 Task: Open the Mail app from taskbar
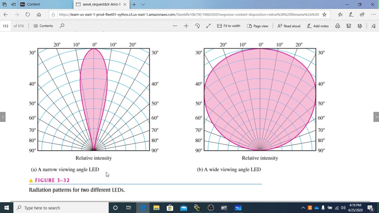tap(184, 208)
